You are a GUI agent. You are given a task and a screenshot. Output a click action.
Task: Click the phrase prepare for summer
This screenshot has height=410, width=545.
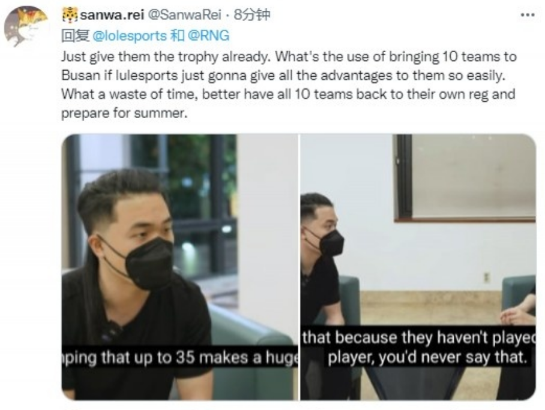[x=124, y=113]
